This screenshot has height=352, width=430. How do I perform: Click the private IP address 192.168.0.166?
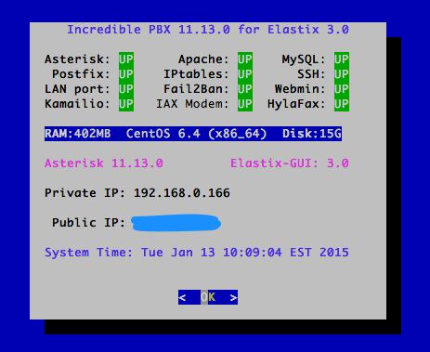182,193
